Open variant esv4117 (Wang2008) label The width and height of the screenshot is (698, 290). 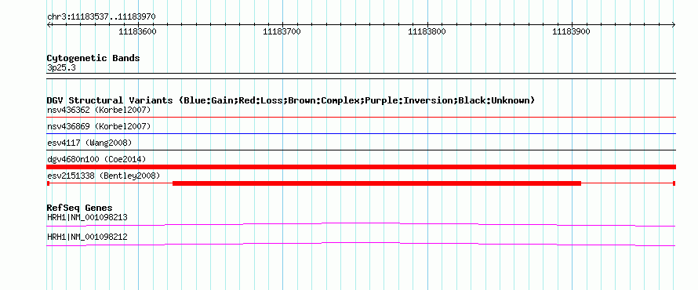click(x=89, y=143)
